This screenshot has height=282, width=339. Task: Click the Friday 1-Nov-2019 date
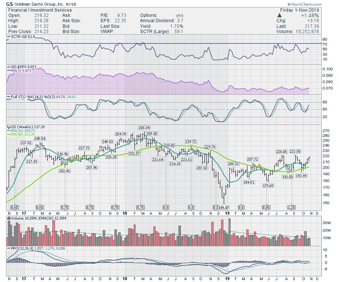[299, 10]
